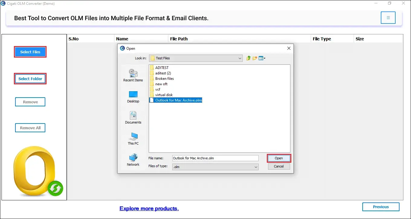Select Network in places bar
This screenshot has width=411, height=219.
133,160
